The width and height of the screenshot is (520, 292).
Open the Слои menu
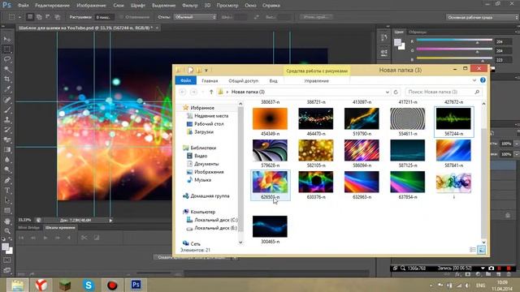(119, 6)
